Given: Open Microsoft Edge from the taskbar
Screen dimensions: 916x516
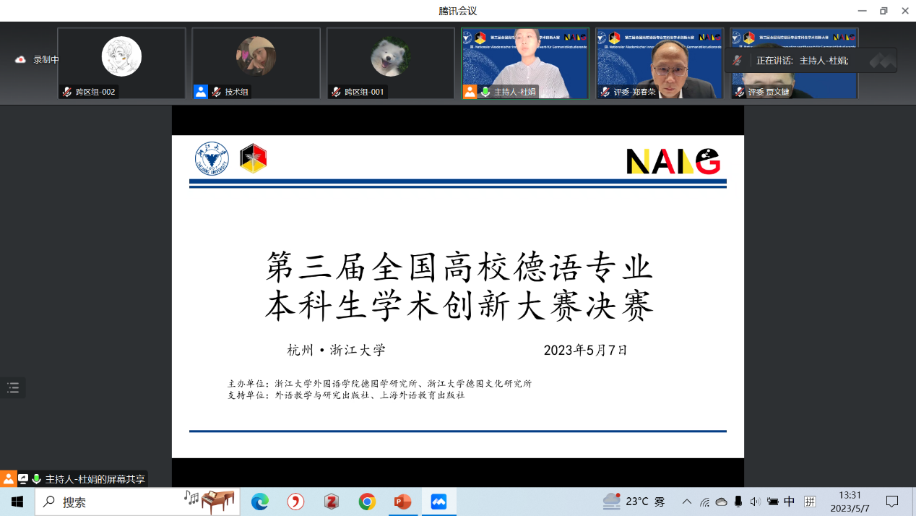Looking at the screenshot, I should (x=259, y=502).
